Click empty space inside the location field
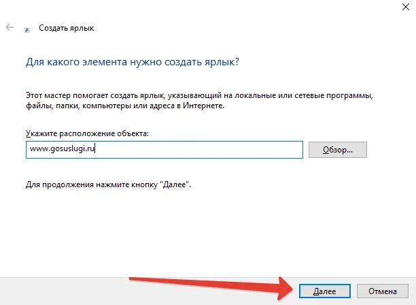Screen dimensions: 416x305 coord(199,150)
